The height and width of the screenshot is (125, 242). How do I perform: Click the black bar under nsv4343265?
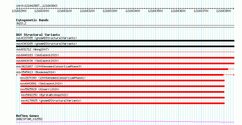point(125,46)
